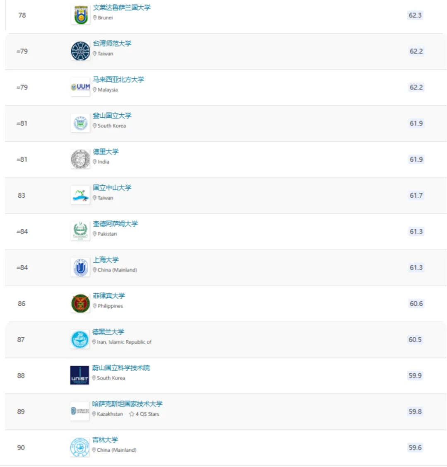Follow the 德里大学 link
Image resolution: width=447 pixels, height=467 pixels.
[x=106, y=152]
